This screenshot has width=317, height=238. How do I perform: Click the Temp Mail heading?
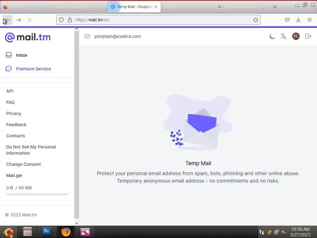point(198,163)
